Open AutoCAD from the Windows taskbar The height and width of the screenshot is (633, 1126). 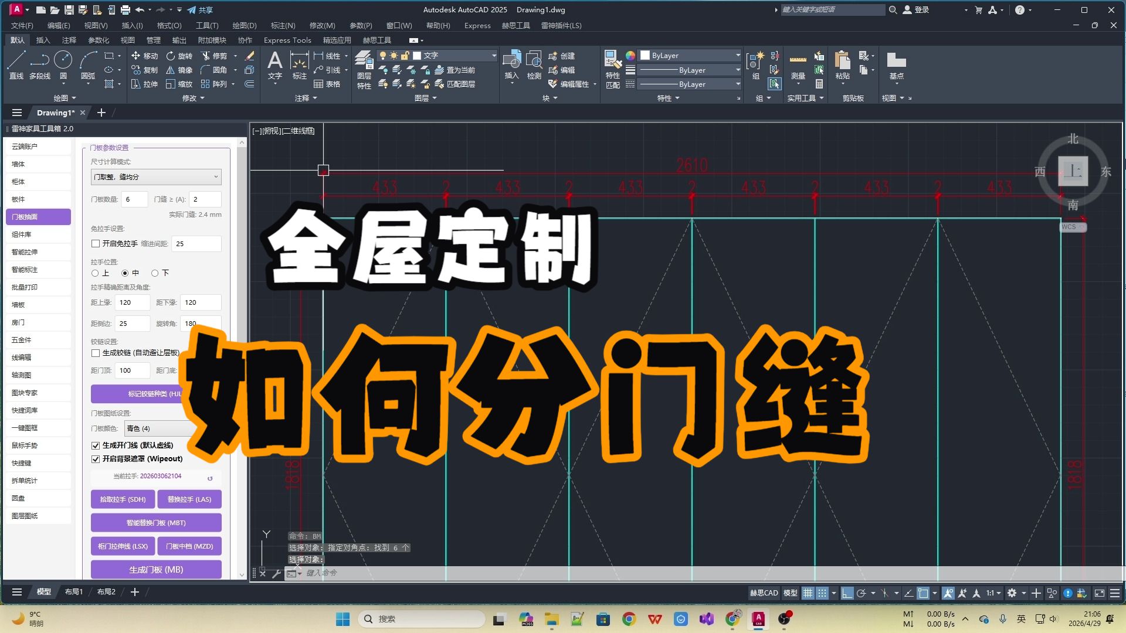(x=758, y=619)
